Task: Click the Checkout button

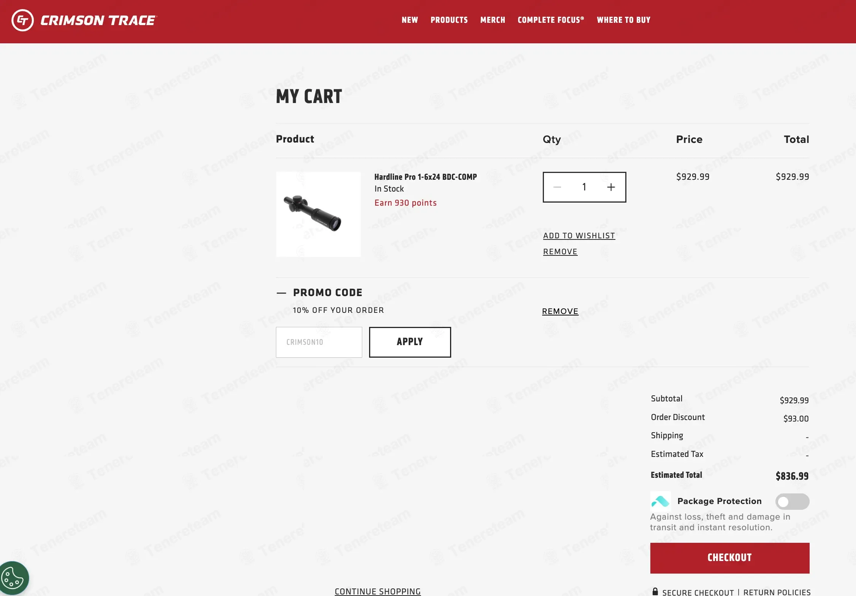Action: tap(730, 558)
